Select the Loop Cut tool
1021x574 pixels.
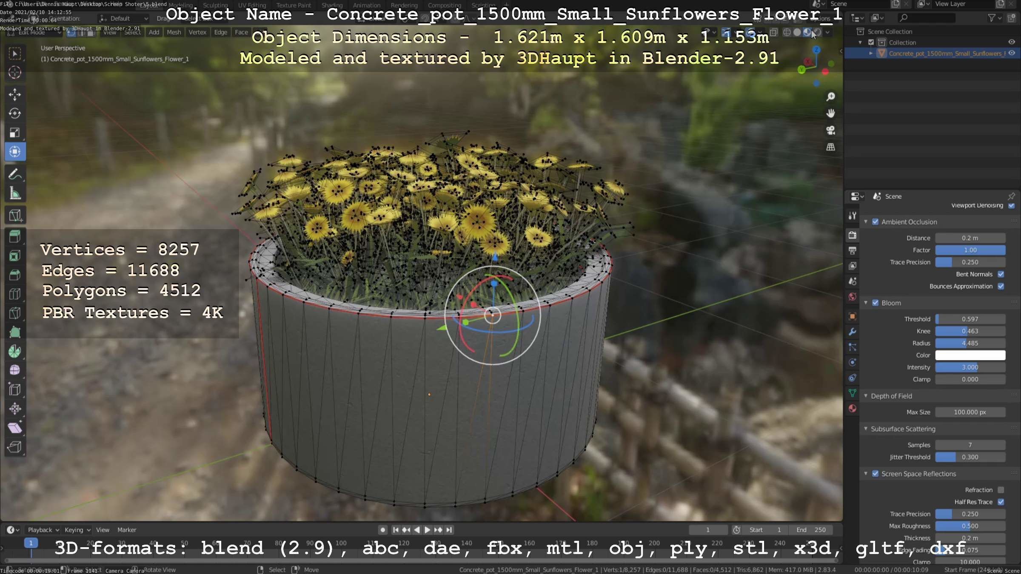coord(15,294)
